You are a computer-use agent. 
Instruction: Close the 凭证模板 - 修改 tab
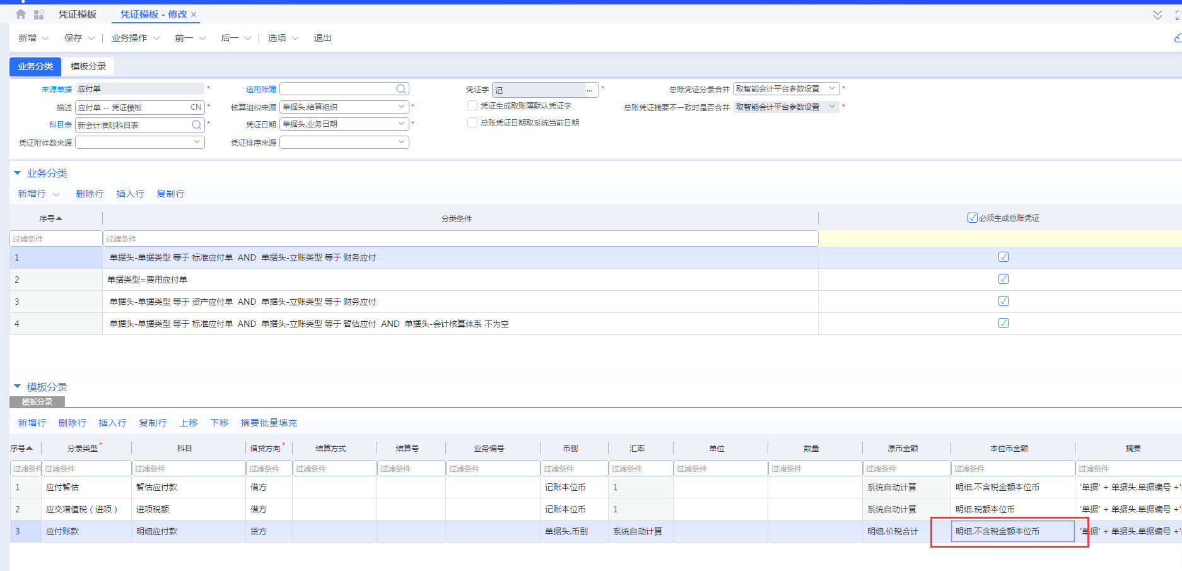tap(194, 15)
